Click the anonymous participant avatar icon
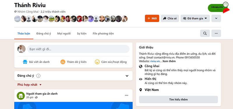 click(21, 96)
